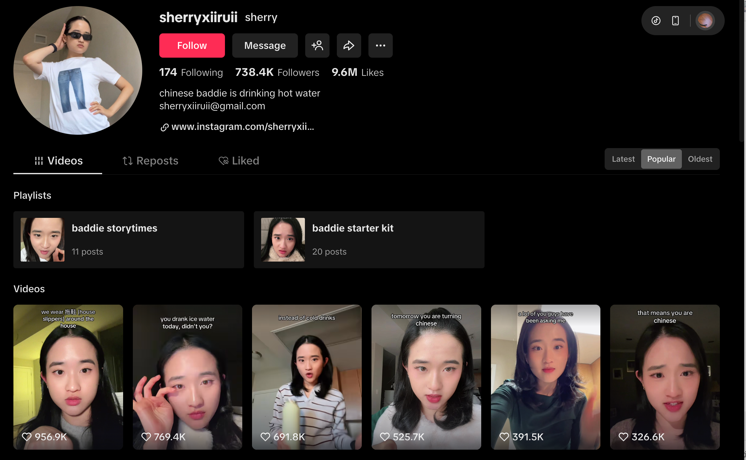746x460 pixels.
Task: Select the Popular sort option
Action: [x=661, y=159]
